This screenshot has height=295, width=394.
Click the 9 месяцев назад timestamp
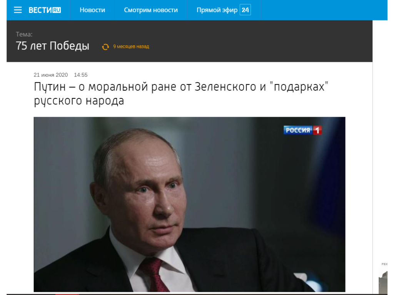click(x=131, y=46)
